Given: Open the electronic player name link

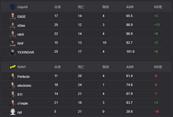Looking at the screenshot, I should [25, 85].
